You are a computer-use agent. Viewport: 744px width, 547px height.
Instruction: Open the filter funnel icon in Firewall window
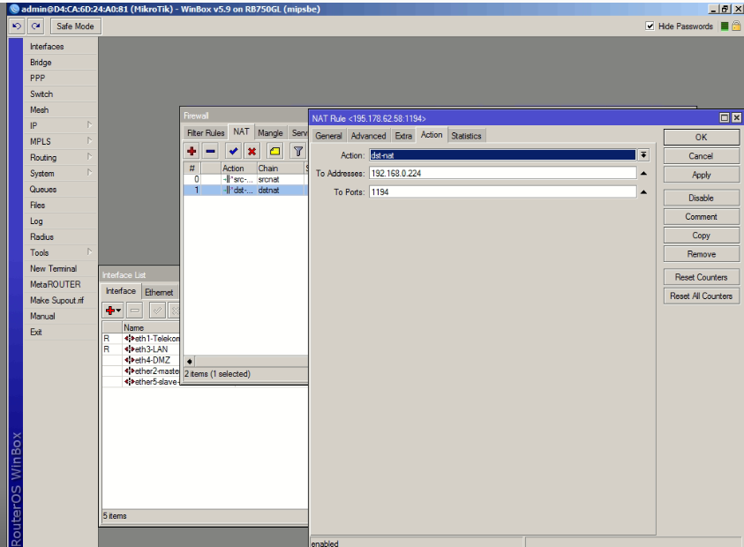pos(298,152)
